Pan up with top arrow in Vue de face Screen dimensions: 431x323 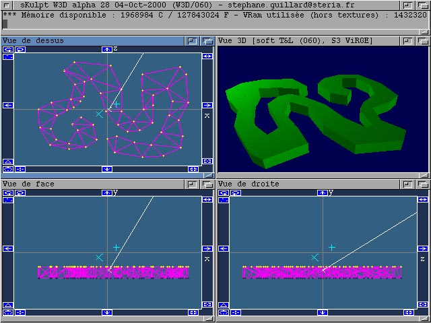[x=107, y=193]
